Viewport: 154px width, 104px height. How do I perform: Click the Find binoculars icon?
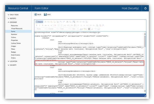[67, 22]
